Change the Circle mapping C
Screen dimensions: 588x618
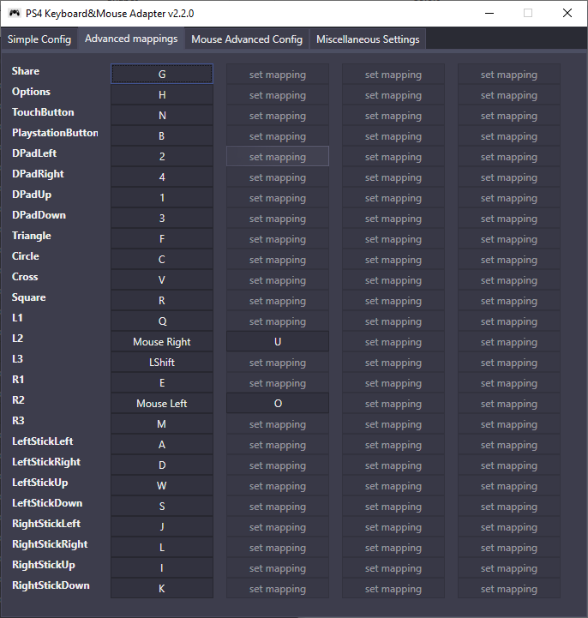point(162,259)
